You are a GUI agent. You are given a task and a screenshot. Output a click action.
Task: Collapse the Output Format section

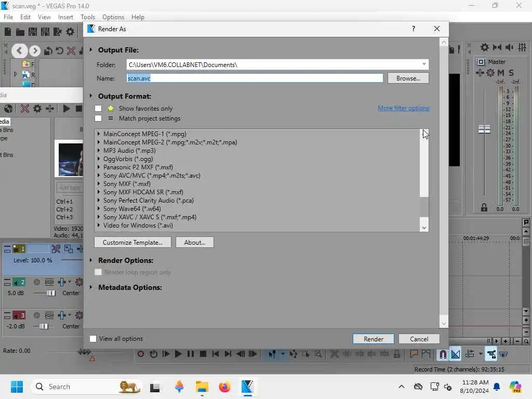(x=91, y=96)
